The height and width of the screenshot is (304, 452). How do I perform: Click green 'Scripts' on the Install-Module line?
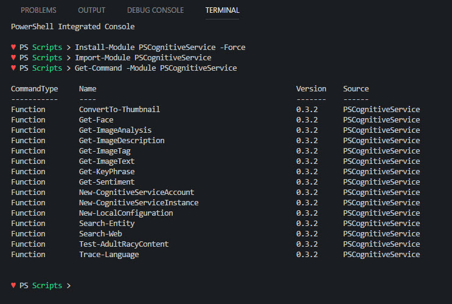point(47,48)
